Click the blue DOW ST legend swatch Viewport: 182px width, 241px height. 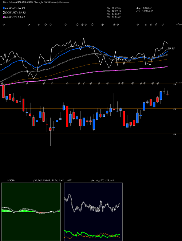click(x=4, y=8)
